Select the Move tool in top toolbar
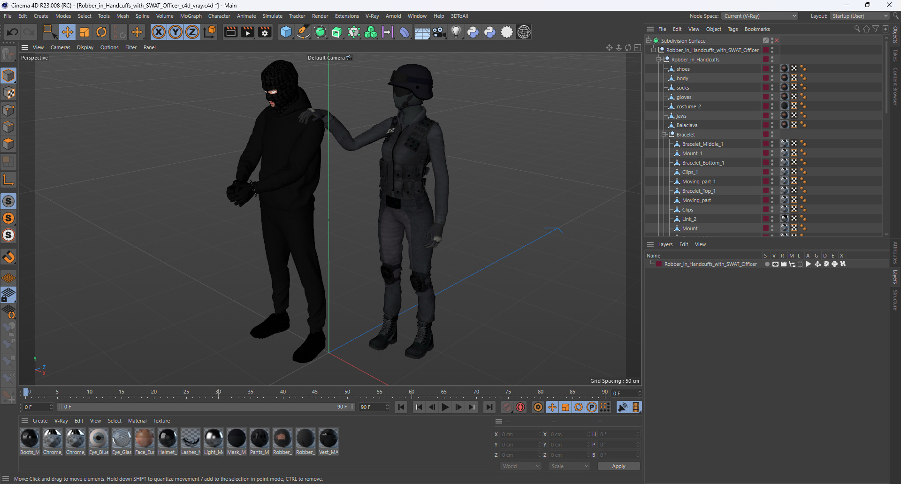 coord(67,32)
